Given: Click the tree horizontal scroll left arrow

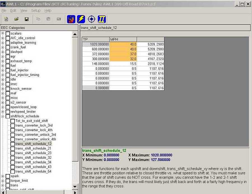Looking at the screenshot, I should (3, 192).
